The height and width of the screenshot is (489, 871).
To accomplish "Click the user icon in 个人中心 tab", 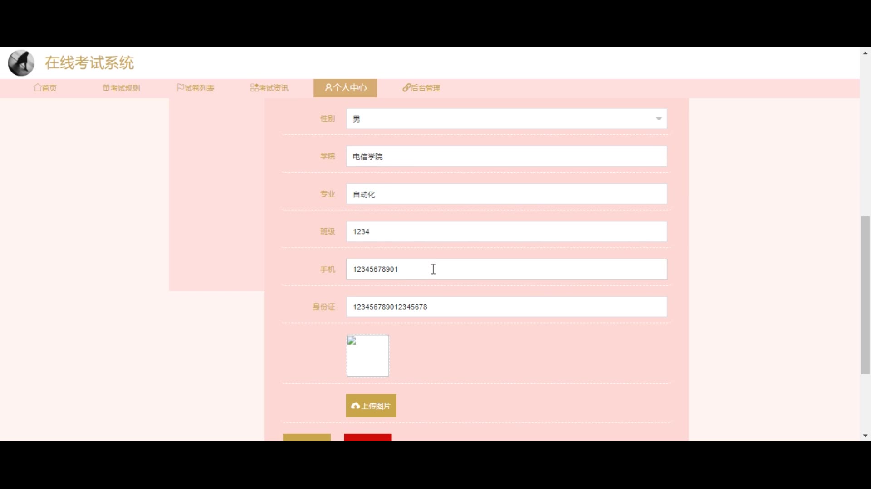I will tap(328, 88).
